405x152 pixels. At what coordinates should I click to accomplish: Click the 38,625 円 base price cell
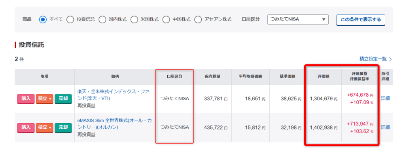[288, 99]
